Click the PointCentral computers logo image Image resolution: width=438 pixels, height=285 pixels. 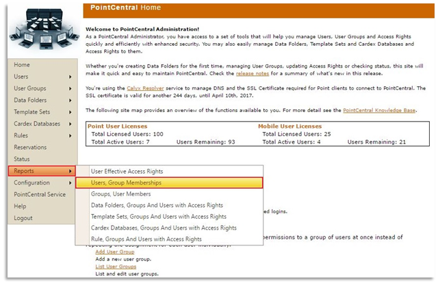click(44, 29)
